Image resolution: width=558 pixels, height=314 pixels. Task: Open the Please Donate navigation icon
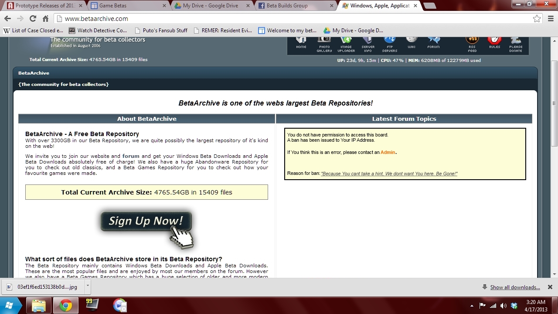point(516,44)
